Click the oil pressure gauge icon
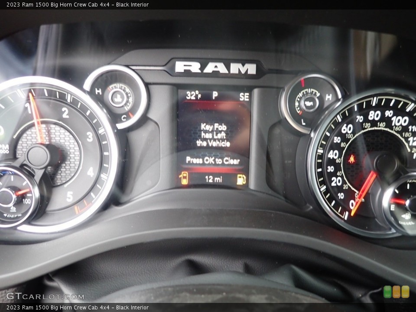This screenshot has width=416, height=312. coord(309,103)
